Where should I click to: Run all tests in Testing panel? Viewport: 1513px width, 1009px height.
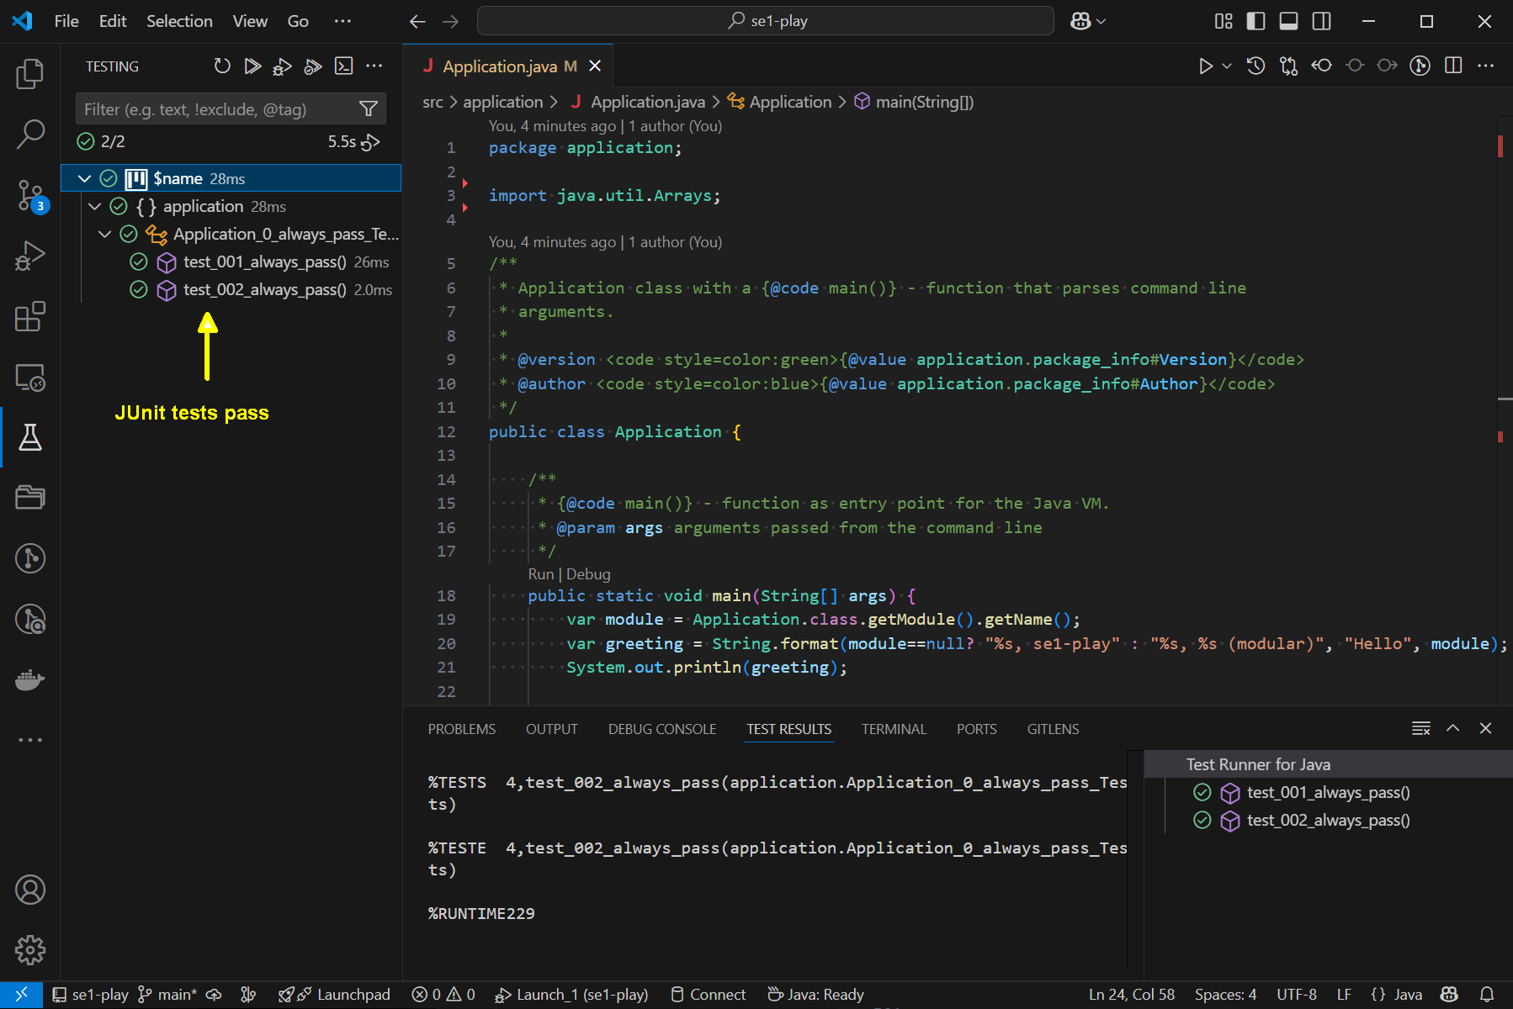(x=252, y=66)
